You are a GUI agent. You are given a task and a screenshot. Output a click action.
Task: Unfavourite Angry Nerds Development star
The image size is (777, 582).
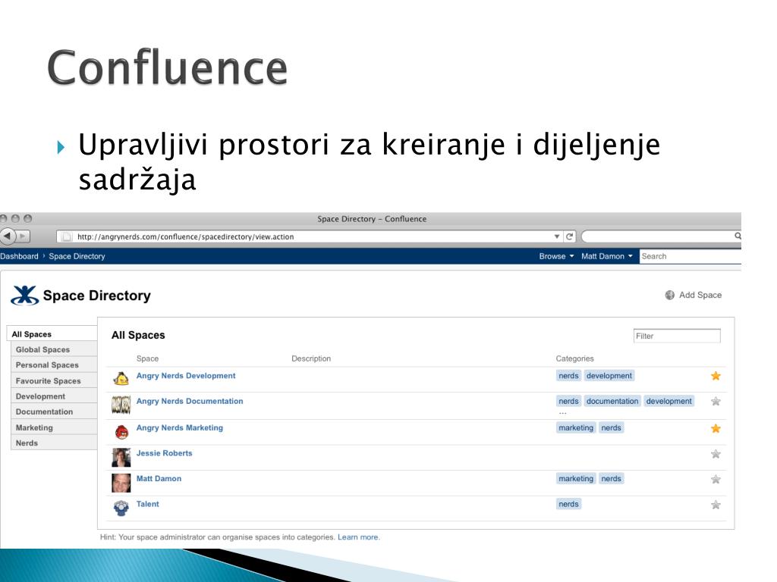716,376
